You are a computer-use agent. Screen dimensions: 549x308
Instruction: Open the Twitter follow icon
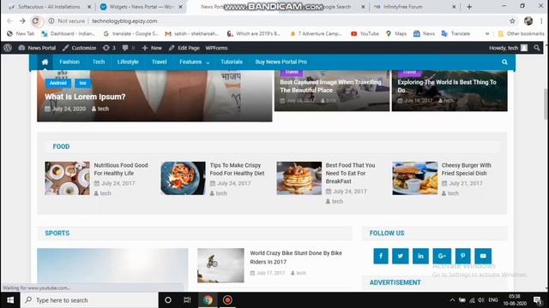(401, 256)
